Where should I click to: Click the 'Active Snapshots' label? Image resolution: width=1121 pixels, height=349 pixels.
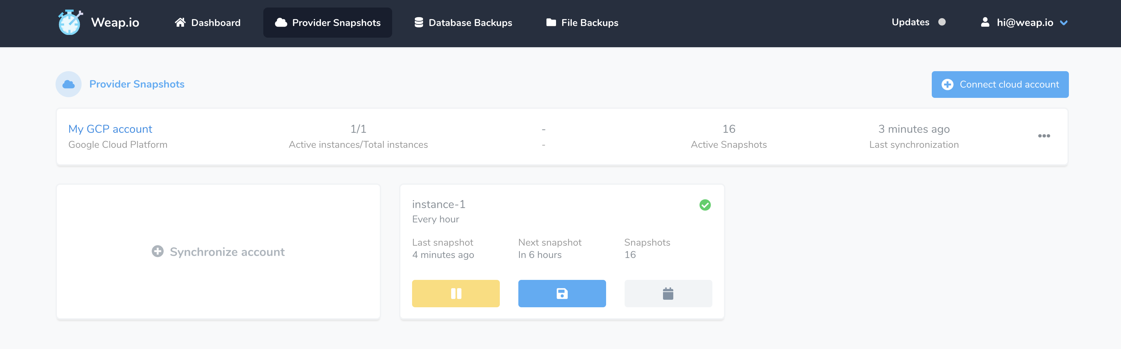pyautogui.click(x=729, y=144)
